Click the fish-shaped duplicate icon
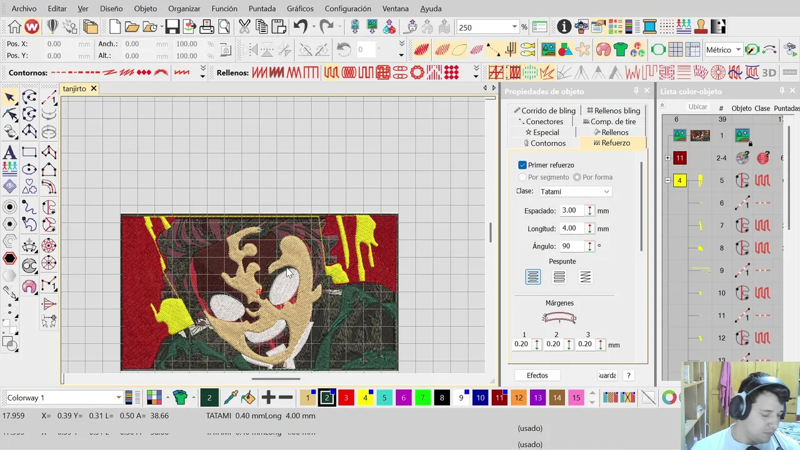 pos(528,50)
